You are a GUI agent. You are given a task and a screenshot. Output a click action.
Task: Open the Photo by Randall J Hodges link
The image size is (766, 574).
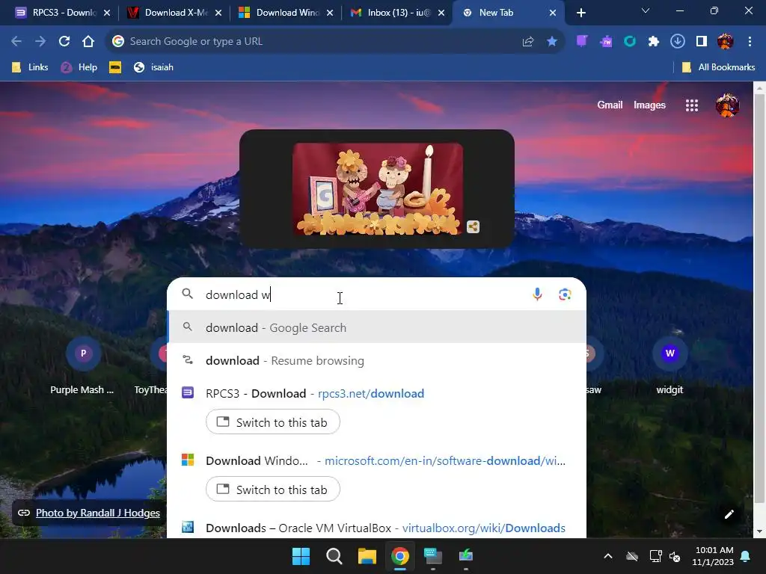[98, 513]
